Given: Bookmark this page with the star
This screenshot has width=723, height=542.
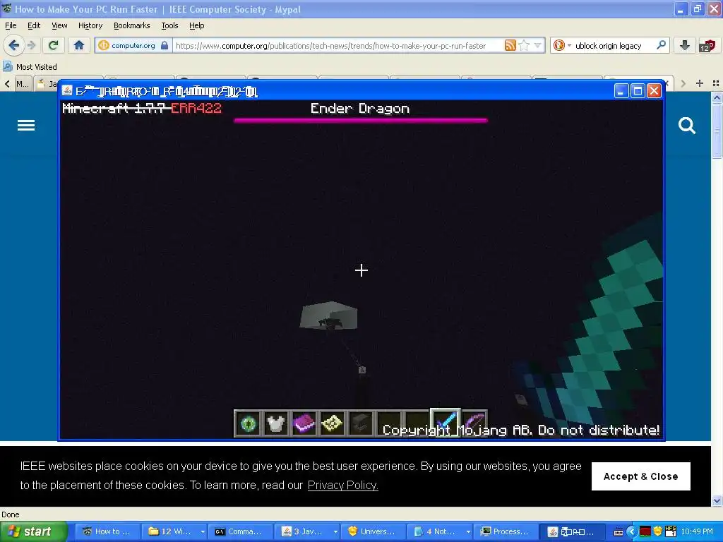Looking at the screenshot, I should (524, 45).
